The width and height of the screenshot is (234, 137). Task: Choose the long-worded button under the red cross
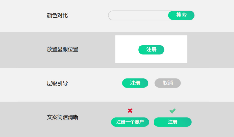point(130,122)
